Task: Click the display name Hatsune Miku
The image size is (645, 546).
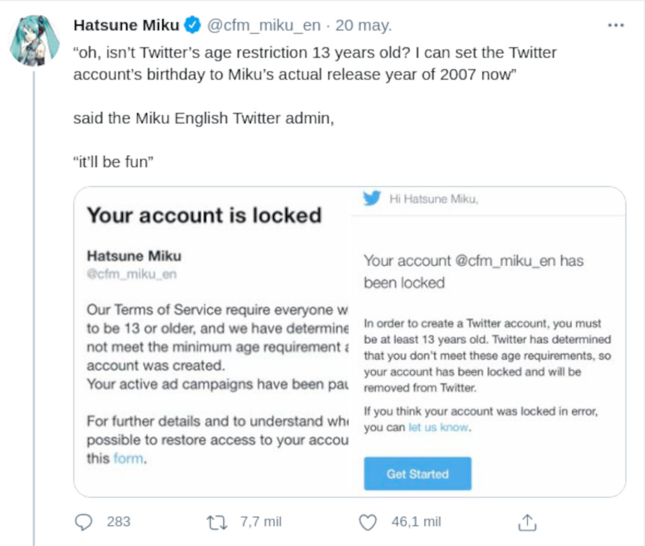Action: pos(127,24)
